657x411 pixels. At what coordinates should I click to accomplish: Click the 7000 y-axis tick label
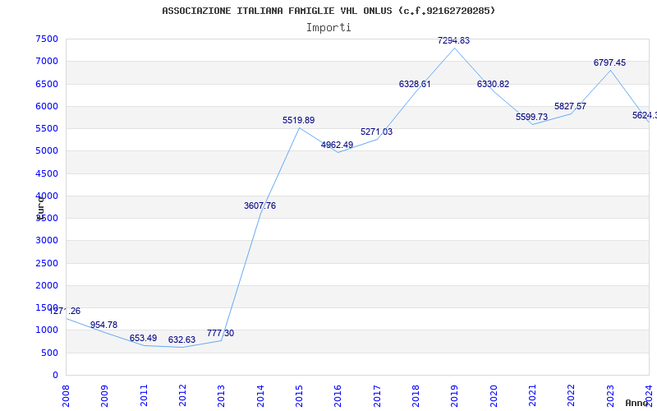47,61
